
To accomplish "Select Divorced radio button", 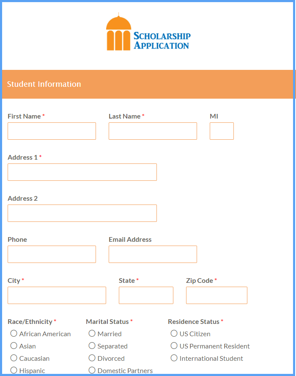I will click(92, 358).
